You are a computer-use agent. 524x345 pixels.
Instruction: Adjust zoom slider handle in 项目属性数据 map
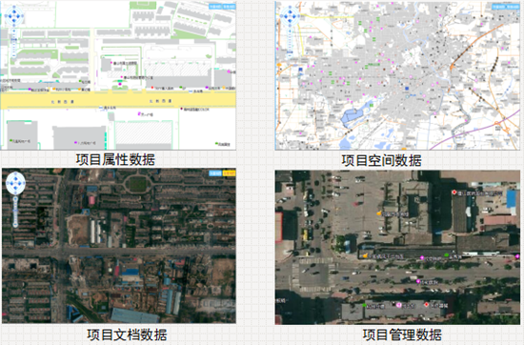[x=13, y=40]
